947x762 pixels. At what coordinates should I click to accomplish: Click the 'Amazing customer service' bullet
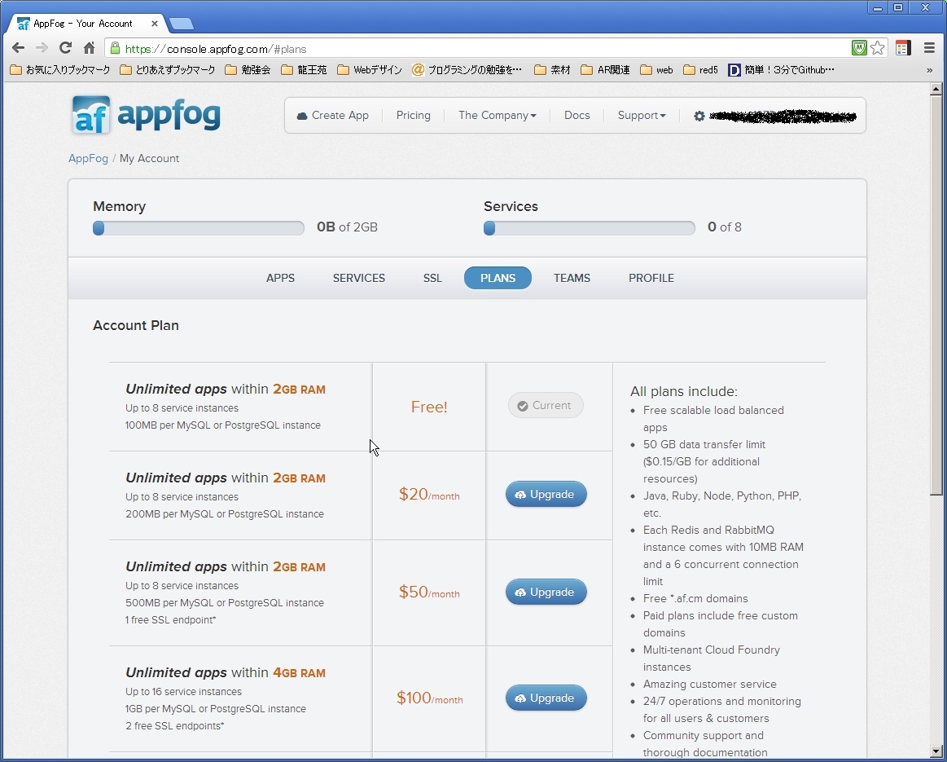coord(710,684)
